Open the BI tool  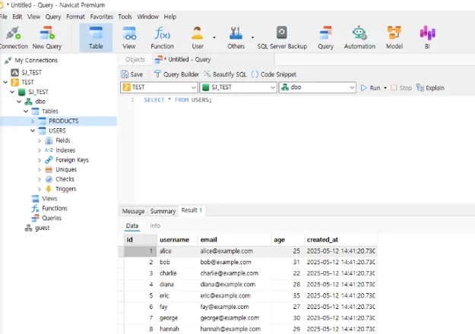[427, 38]
